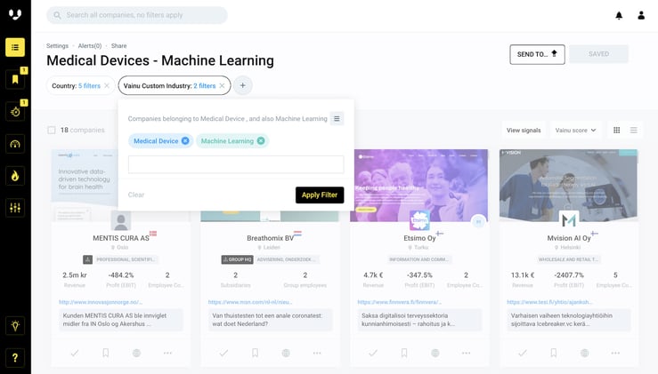658x374 pixels.
Task: Switch to grid view layout
Action: (x=616, y=131)
